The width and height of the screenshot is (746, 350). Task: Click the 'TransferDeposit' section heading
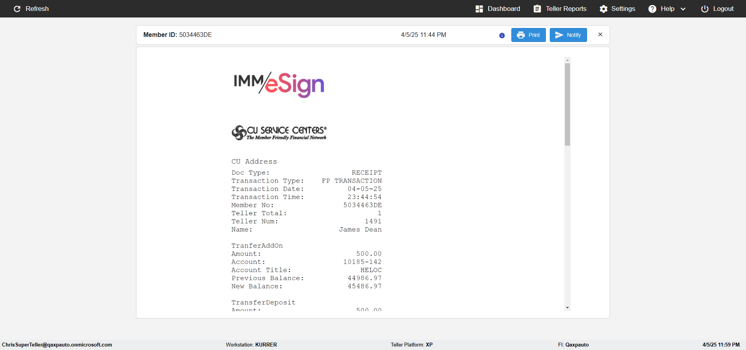[x=263, y=302]
